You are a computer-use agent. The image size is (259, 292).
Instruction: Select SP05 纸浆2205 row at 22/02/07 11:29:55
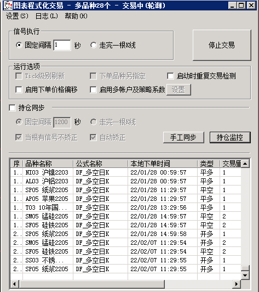pyautogui.click(x=126, y=269)
